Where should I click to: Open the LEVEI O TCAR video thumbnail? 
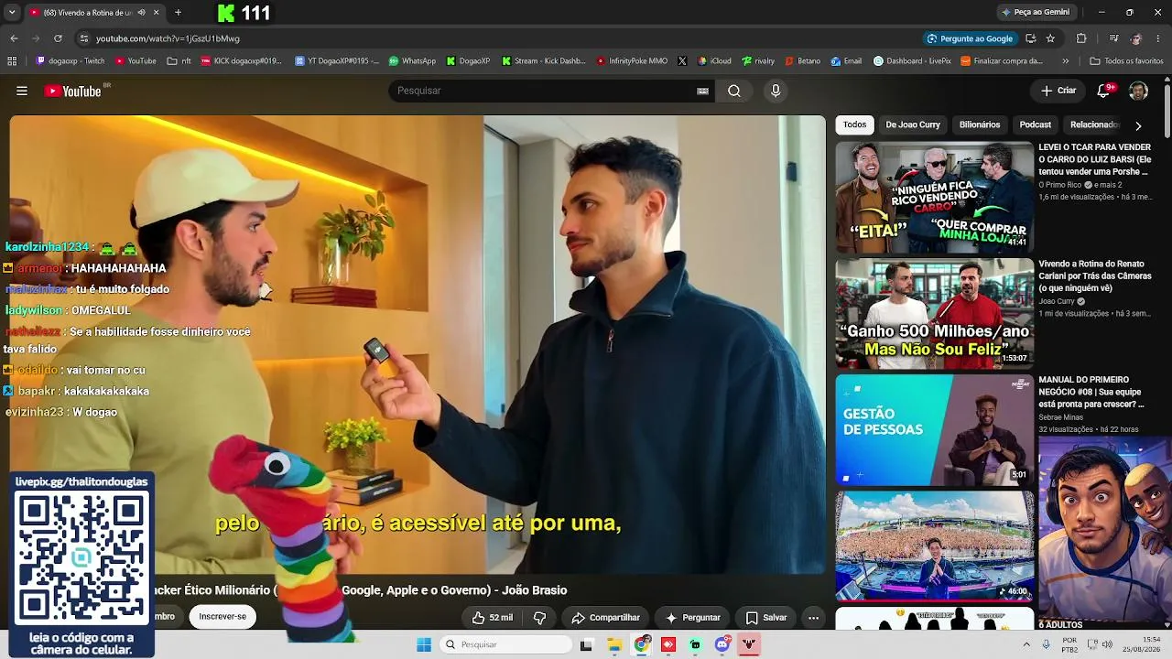point(934,197)
